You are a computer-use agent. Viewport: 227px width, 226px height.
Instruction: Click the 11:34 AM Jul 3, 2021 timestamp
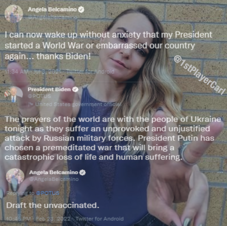(x=33, y=72)
